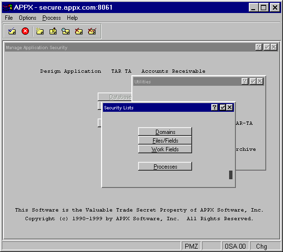
Task: Click the OK checkmark toolbar icon
Action: tap(12, 31)
